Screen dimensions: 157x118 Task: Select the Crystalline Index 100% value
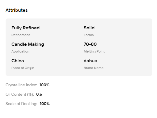[44, 85]
